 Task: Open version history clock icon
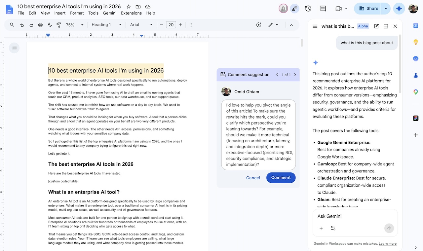click(308, 9)
